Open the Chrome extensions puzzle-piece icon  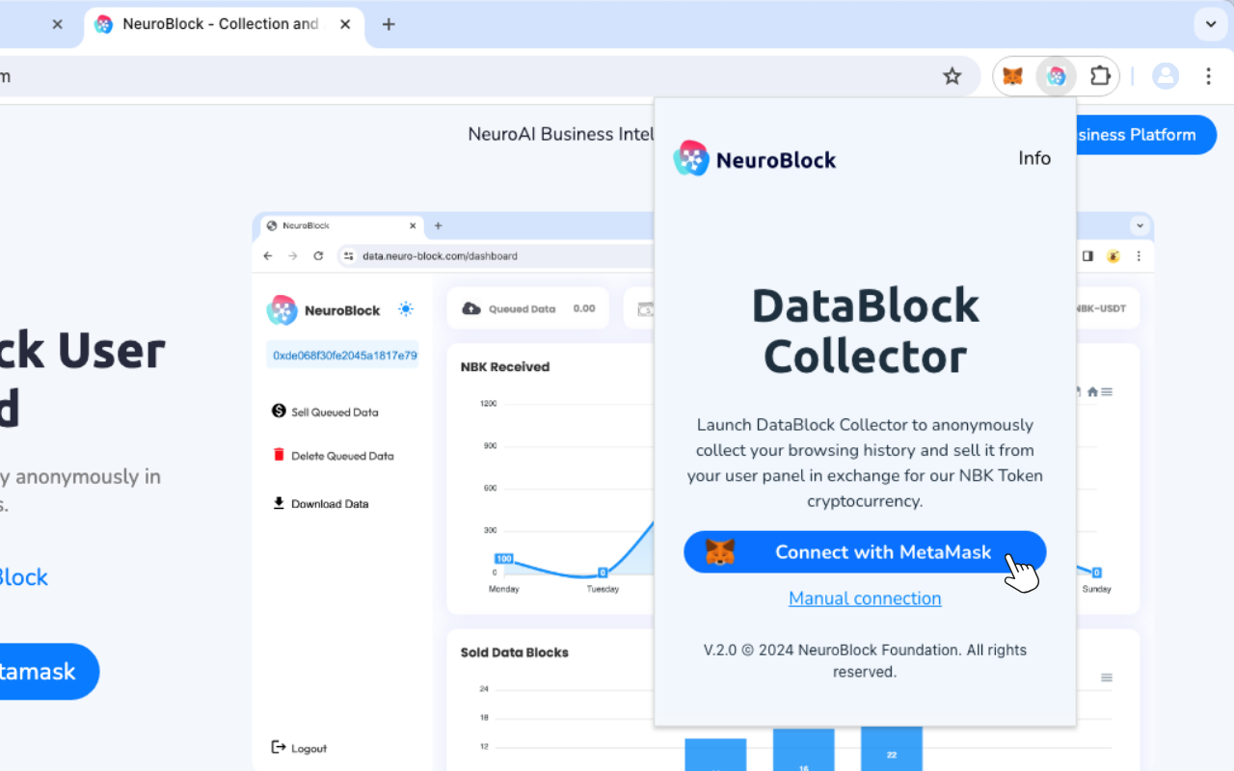(x=1100, y=75)
